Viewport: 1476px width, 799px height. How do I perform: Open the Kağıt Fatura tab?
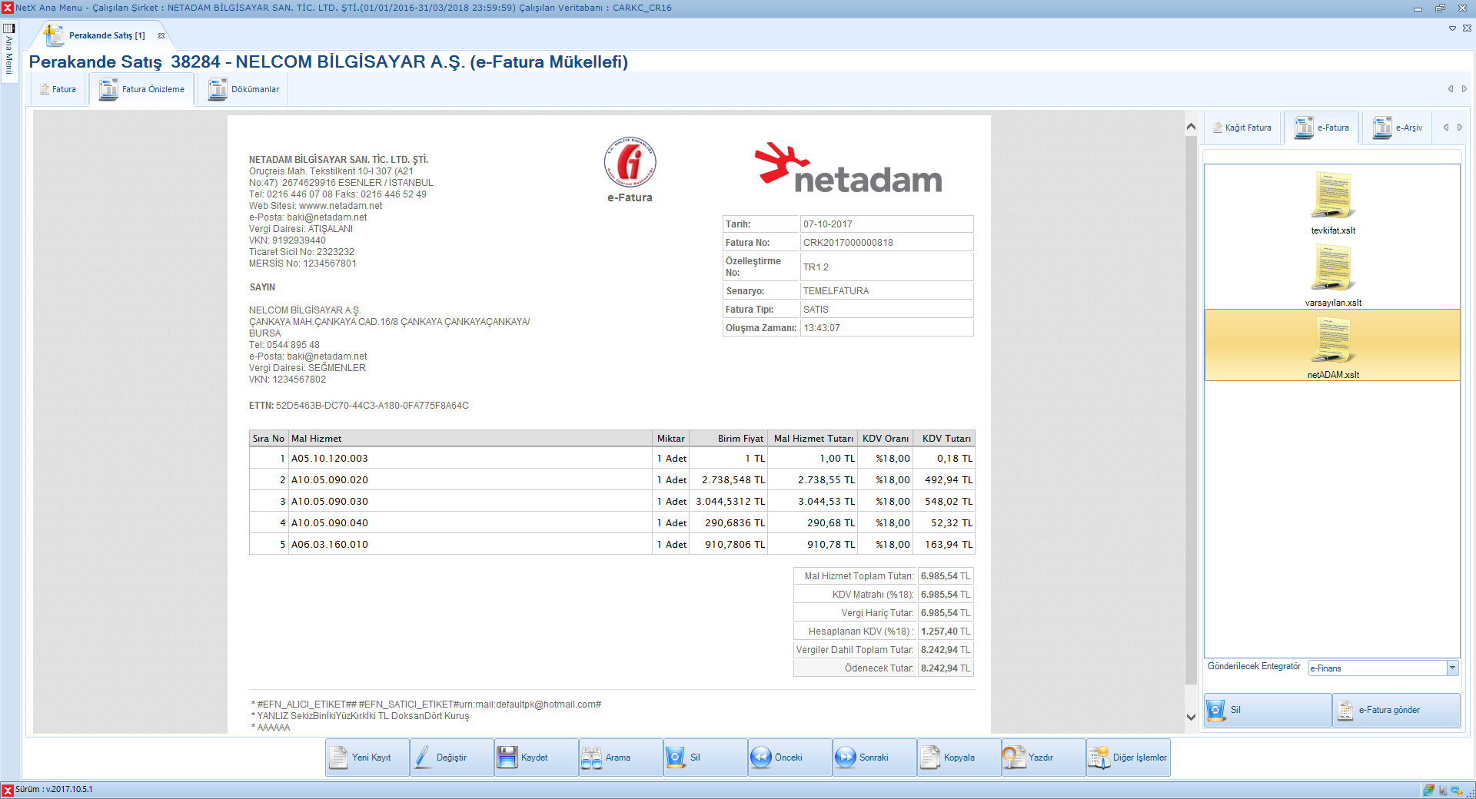[x=1242, y=128]
